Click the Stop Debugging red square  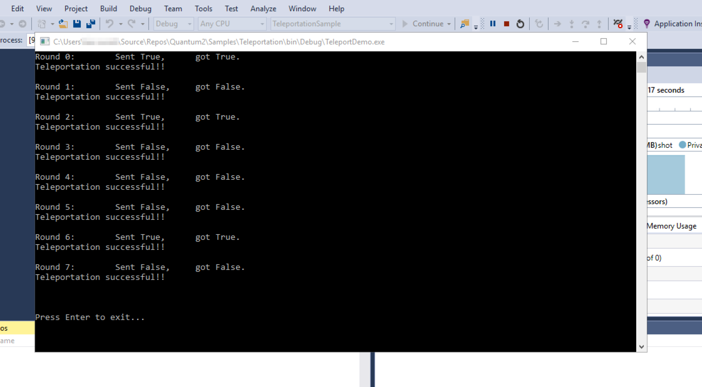(x=506, y=24)
